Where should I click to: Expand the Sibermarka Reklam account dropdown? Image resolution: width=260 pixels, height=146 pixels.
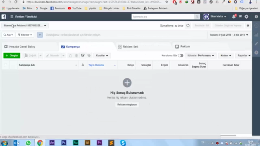click(x=25, y=26)
